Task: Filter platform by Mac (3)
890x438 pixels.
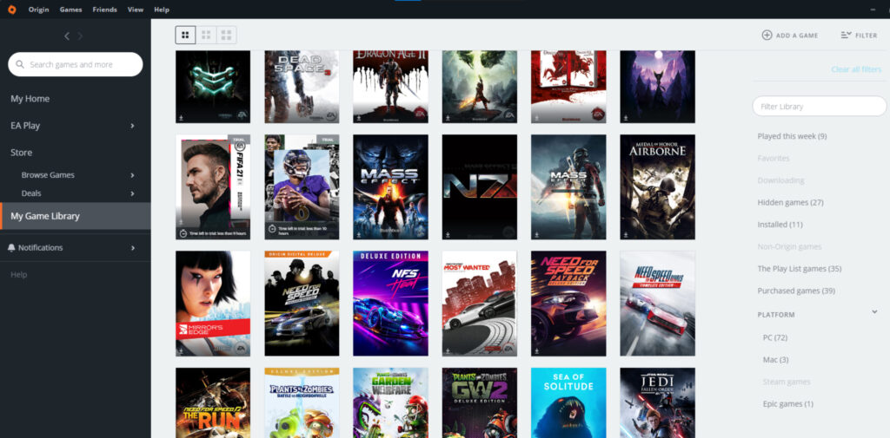Action: point(775,360)
